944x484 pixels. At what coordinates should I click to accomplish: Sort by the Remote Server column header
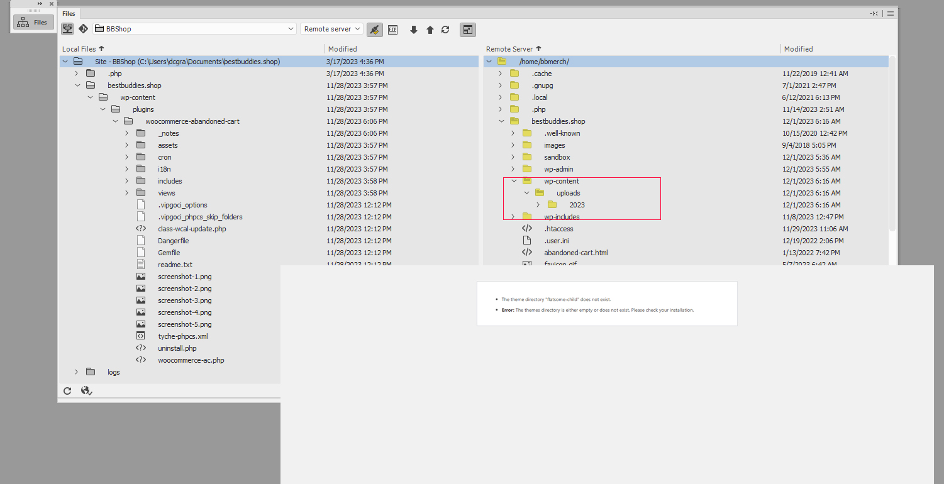point(509,49)
